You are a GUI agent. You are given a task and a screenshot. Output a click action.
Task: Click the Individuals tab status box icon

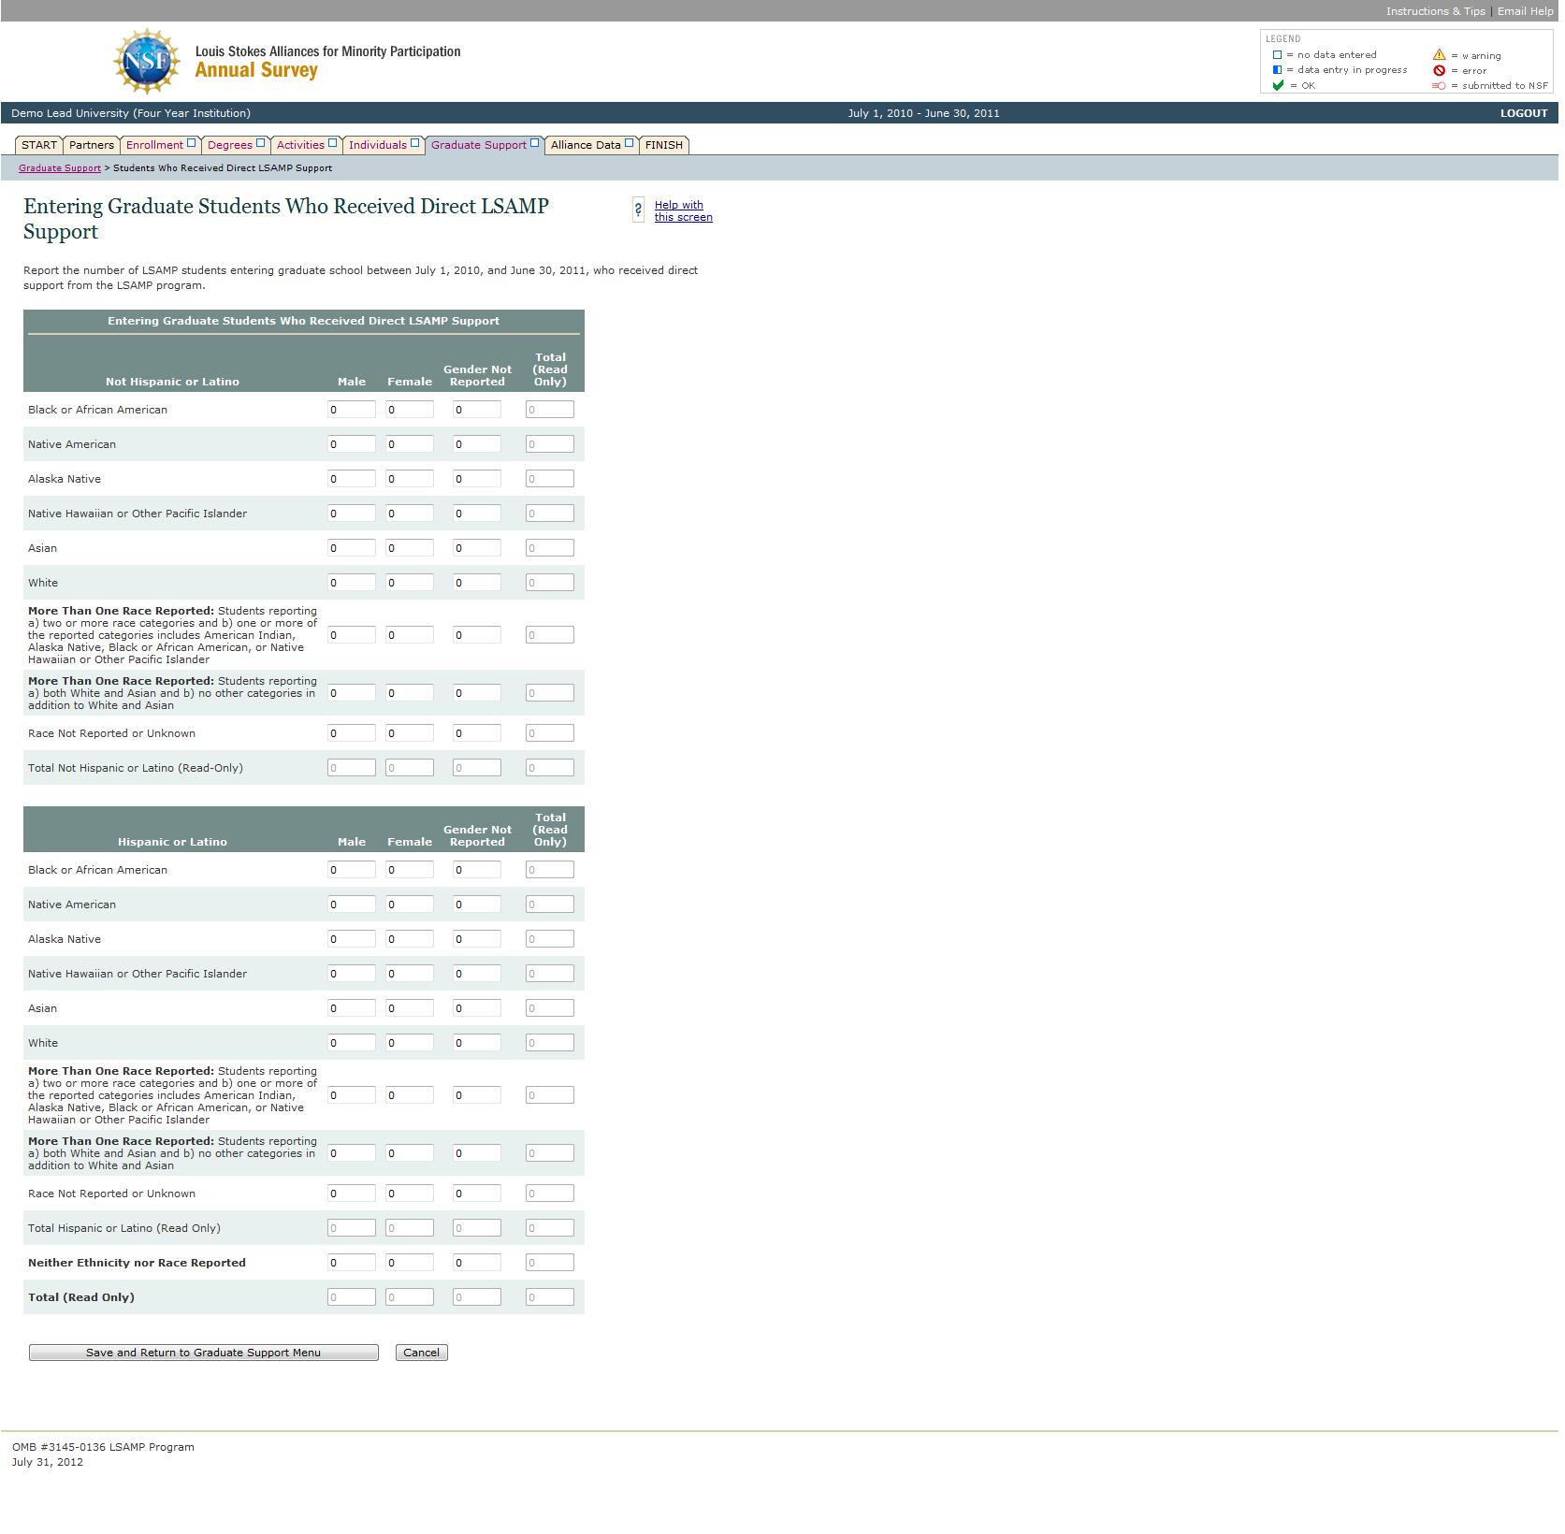tap(414, 143)
